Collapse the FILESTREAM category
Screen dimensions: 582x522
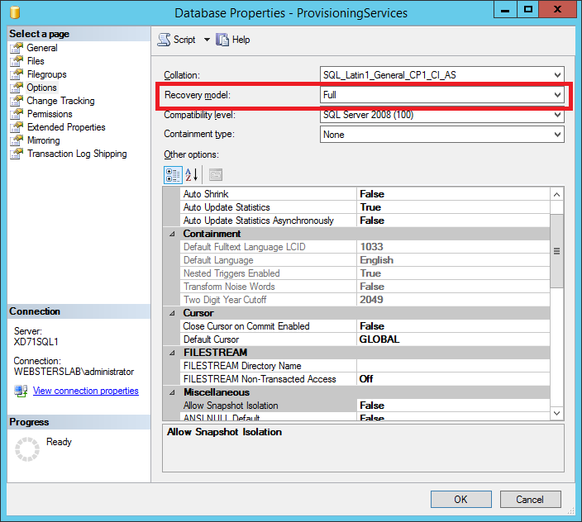tap(173, 353)
